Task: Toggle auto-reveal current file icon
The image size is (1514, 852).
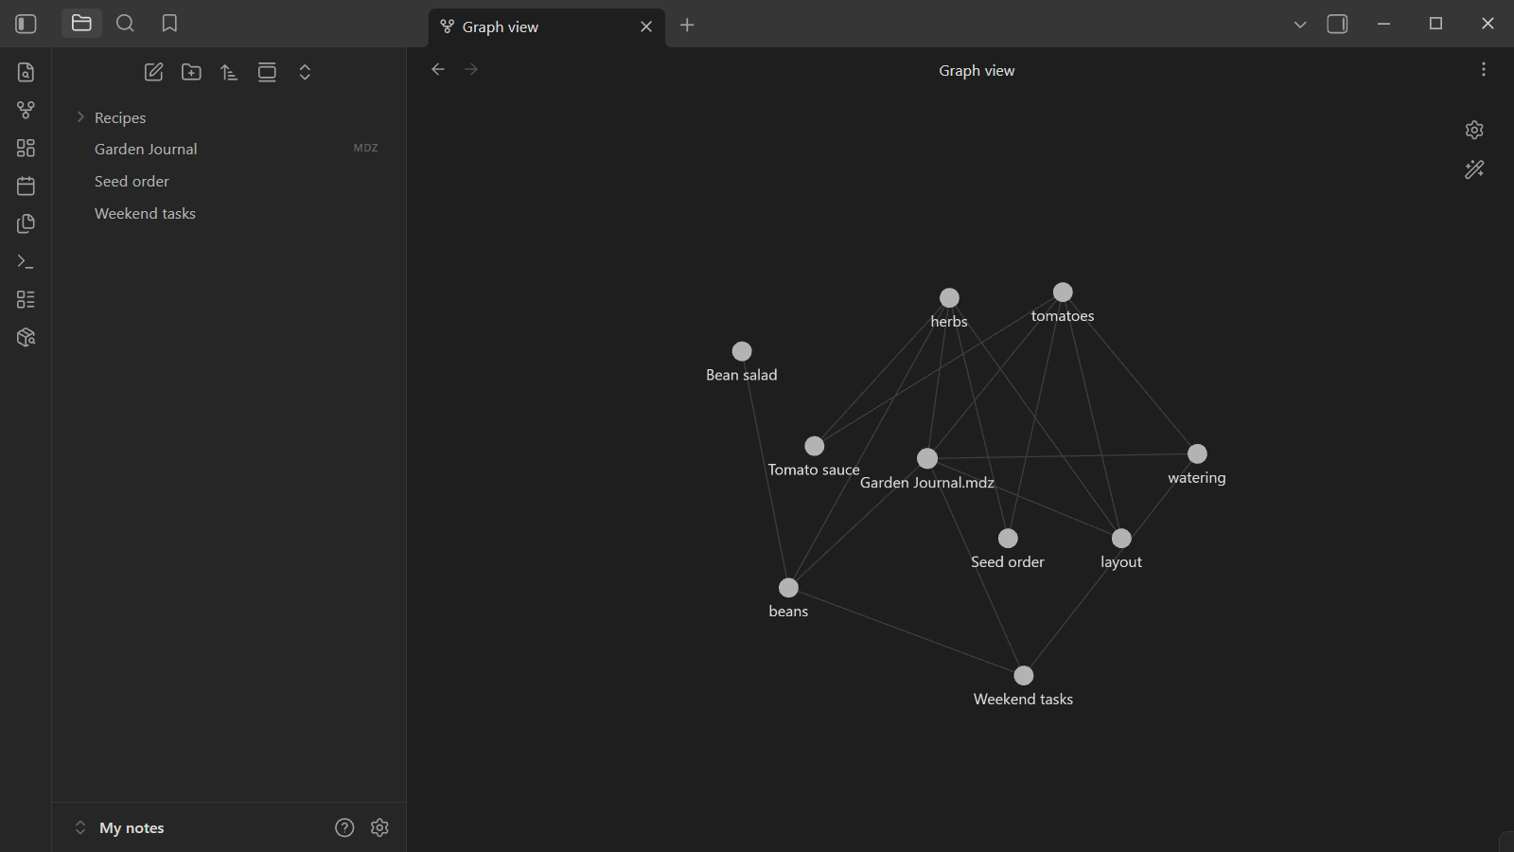Action: [x=267, y=72]
